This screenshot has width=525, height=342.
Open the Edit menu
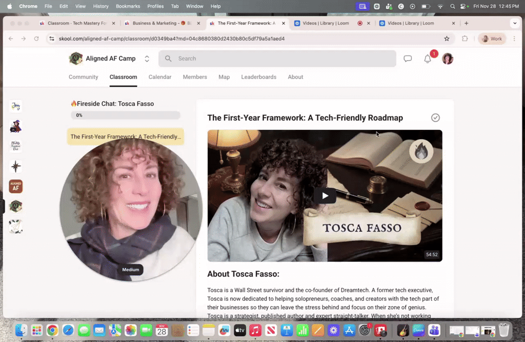(64, 6)
